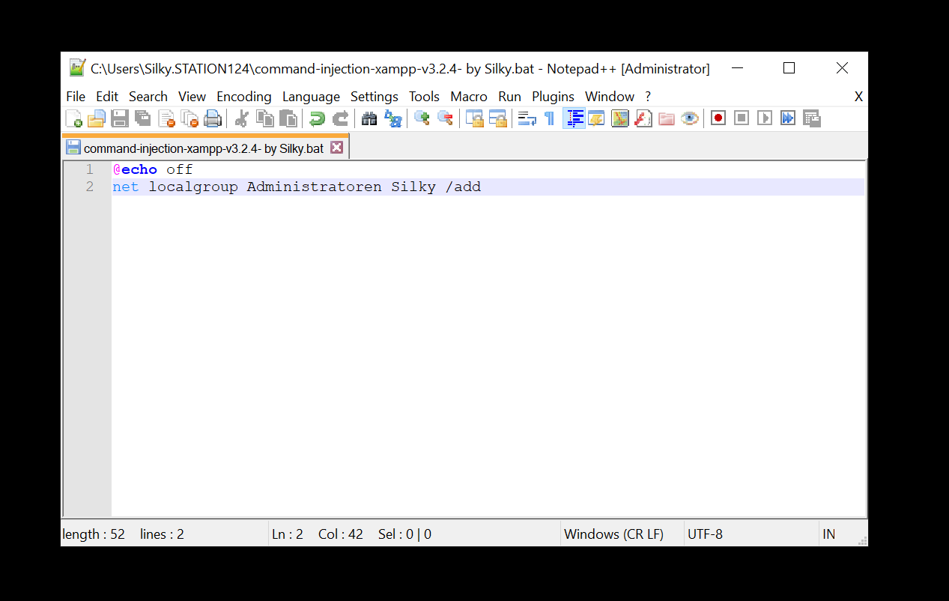Minimize the Notepad++ window
Screen dimensions: 949x601
pyautogui.click(x=737, y=68)
